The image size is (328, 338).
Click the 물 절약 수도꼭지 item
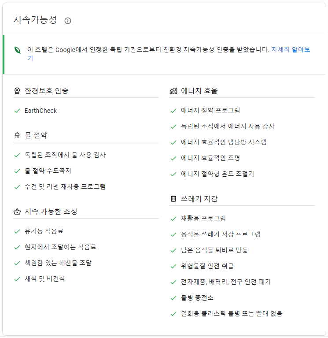48,171
